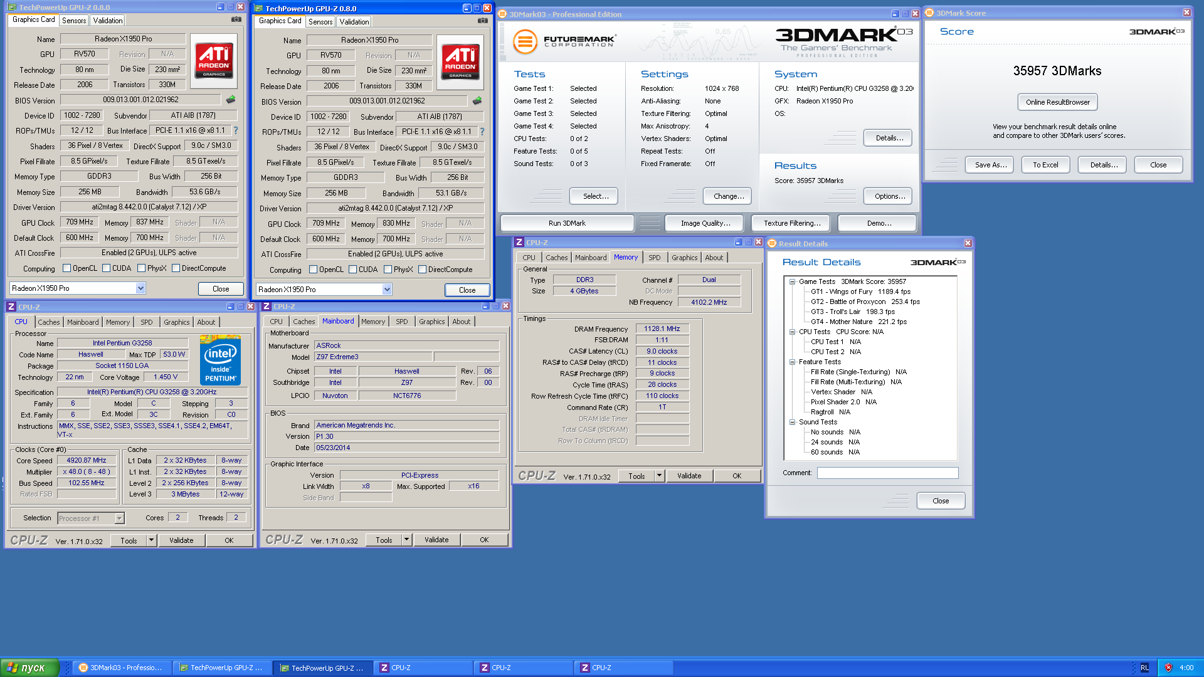Toggle DirectCompute checkbox in left GPU-Z
This screenshot has height=677, width=1204.
[176, 268]
